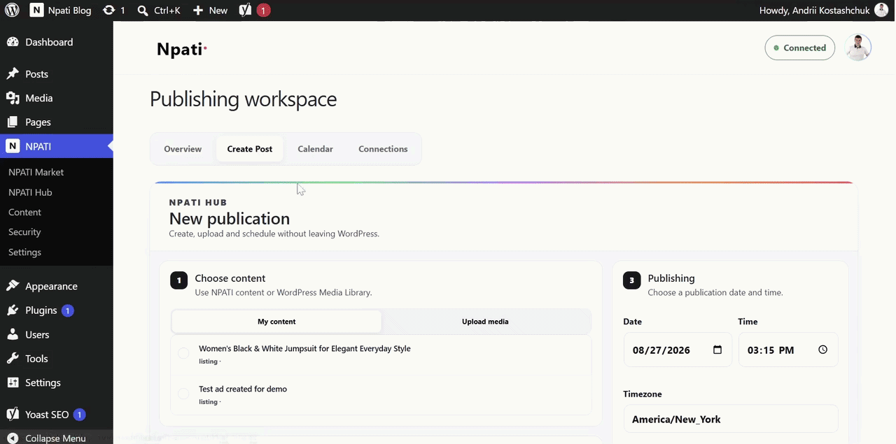The image size is (896, 444).
Task: Open Content submenu item
Action: [24, 212]
